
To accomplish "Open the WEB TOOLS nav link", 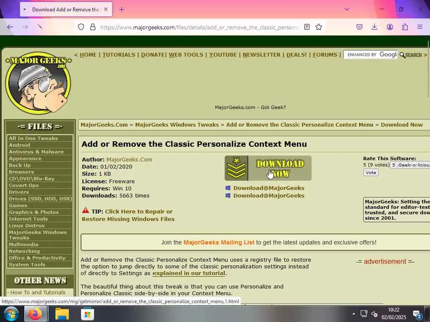I will [186, 55].
